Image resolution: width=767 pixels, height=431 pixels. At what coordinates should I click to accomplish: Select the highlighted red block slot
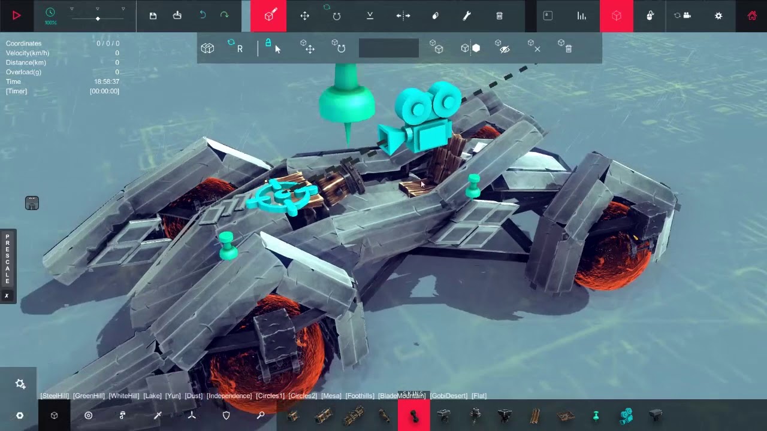pos(414,415)
